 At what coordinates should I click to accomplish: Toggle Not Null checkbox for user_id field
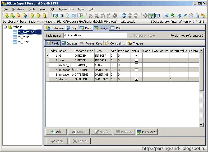point(136,60)
